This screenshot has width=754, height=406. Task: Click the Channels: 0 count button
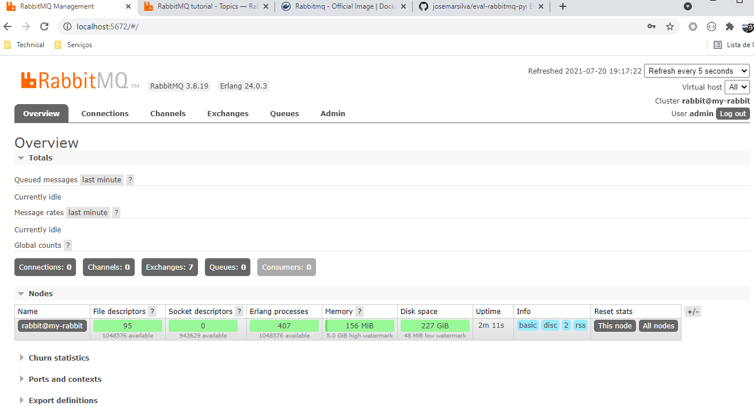[x=109, y=267]
